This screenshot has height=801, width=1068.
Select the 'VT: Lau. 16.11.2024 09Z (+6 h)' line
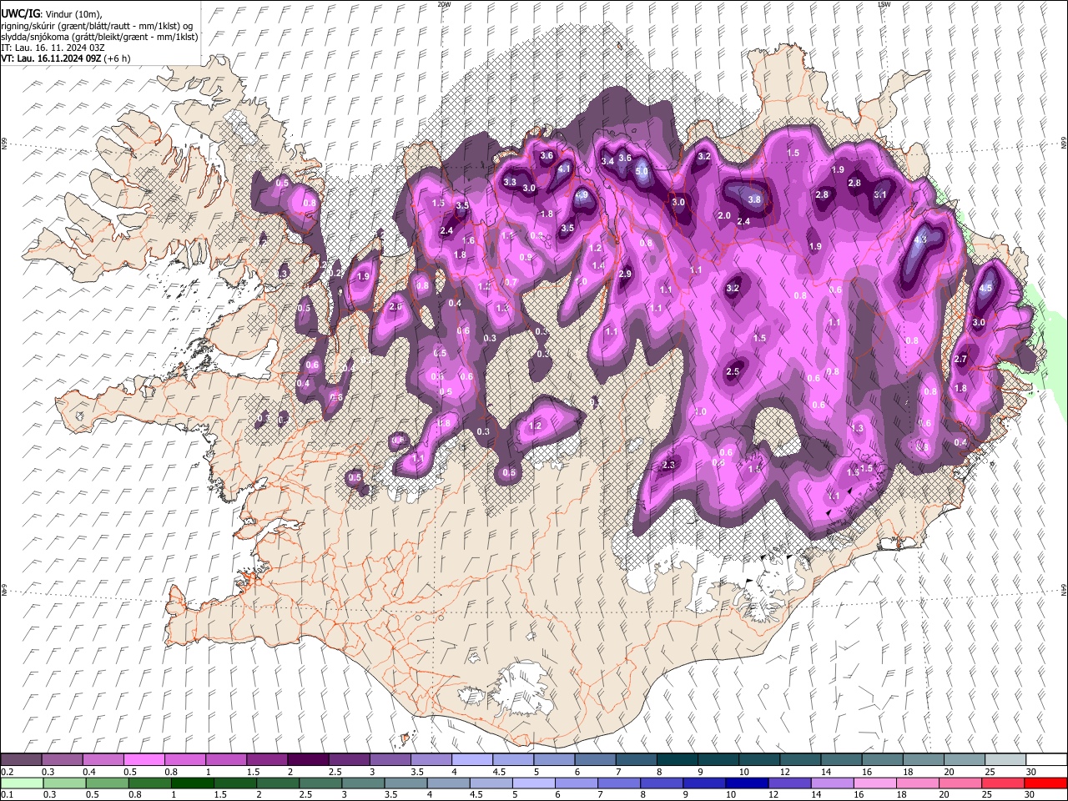coord(65,58)
